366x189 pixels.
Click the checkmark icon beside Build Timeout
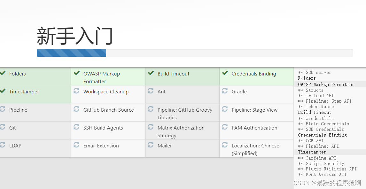coord(151,73)
